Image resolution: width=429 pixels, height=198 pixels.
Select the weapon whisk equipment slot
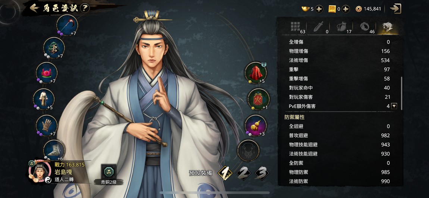(x=67, y=25)
